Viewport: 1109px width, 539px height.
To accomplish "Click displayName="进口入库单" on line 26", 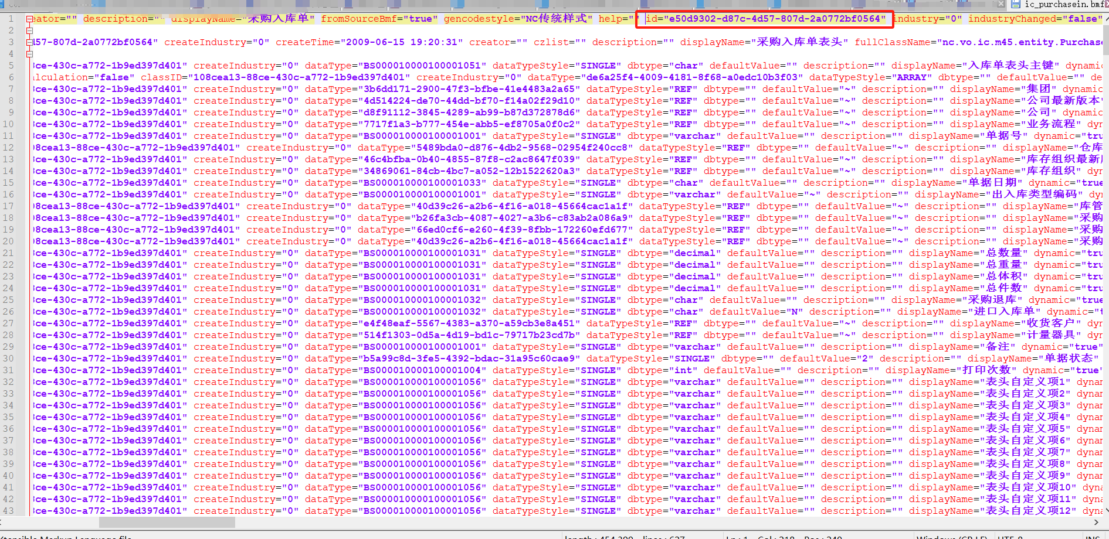I will (969, 312).
